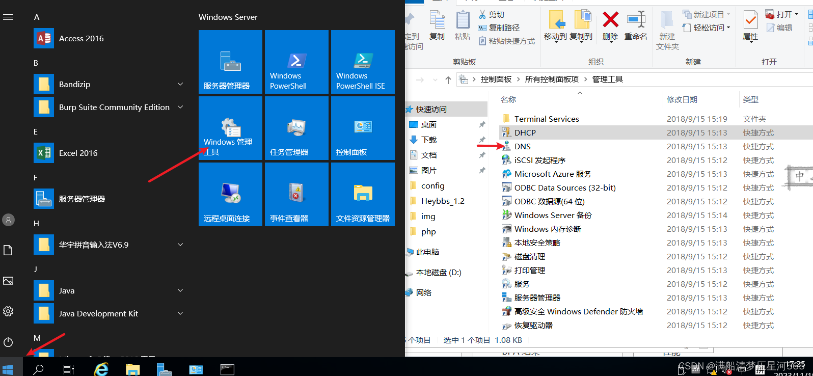Expand the Java Development Kit group

(x=180, y=313)
